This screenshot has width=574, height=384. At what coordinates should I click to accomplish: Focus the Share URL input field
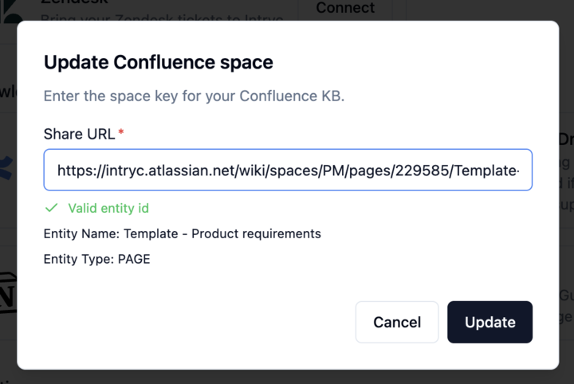tap(288, 170)
